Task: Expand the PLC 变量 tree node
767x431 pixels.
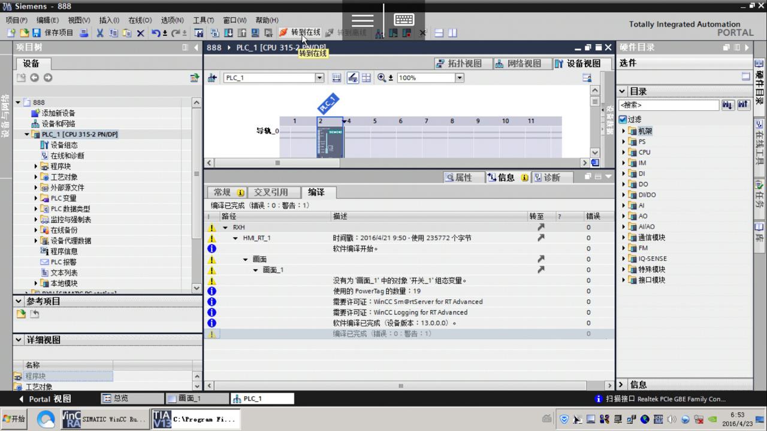Action: point(35,198)
